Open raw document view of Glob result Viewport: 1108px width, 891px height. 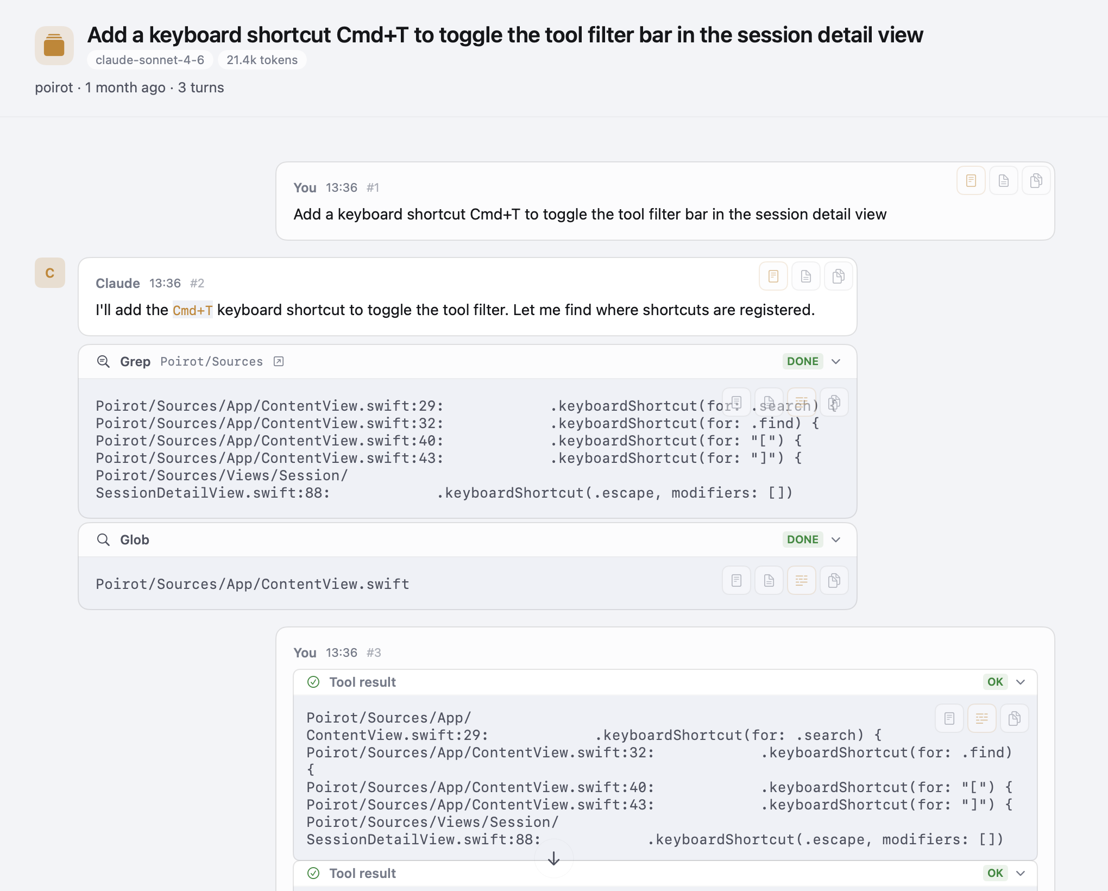[769, 580]
